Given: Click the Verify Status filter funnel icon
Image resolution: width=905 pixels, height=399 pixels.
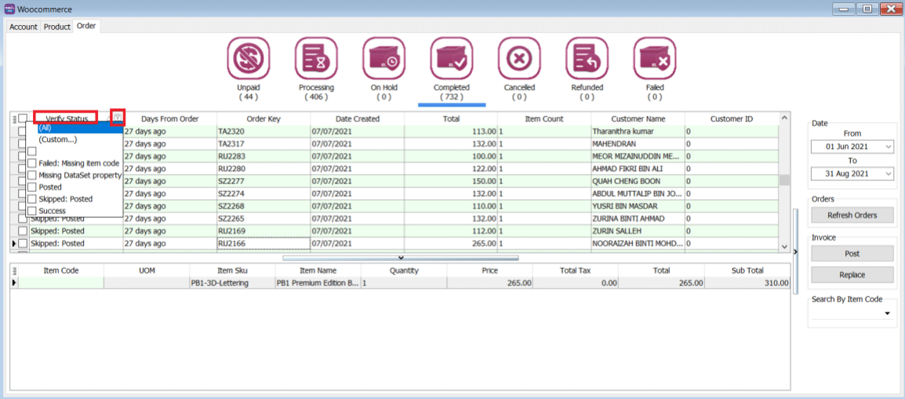Looking at the screenshot, I should pyautogui.click(x=118, y=118).
